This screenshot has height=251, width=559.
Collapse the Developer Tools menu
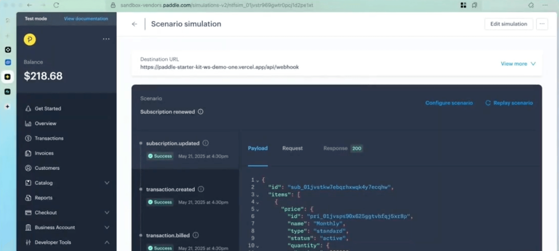click(107, 242)
